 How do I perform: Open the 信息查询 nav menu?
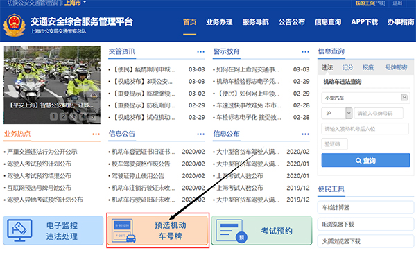(x=328, y=22)
